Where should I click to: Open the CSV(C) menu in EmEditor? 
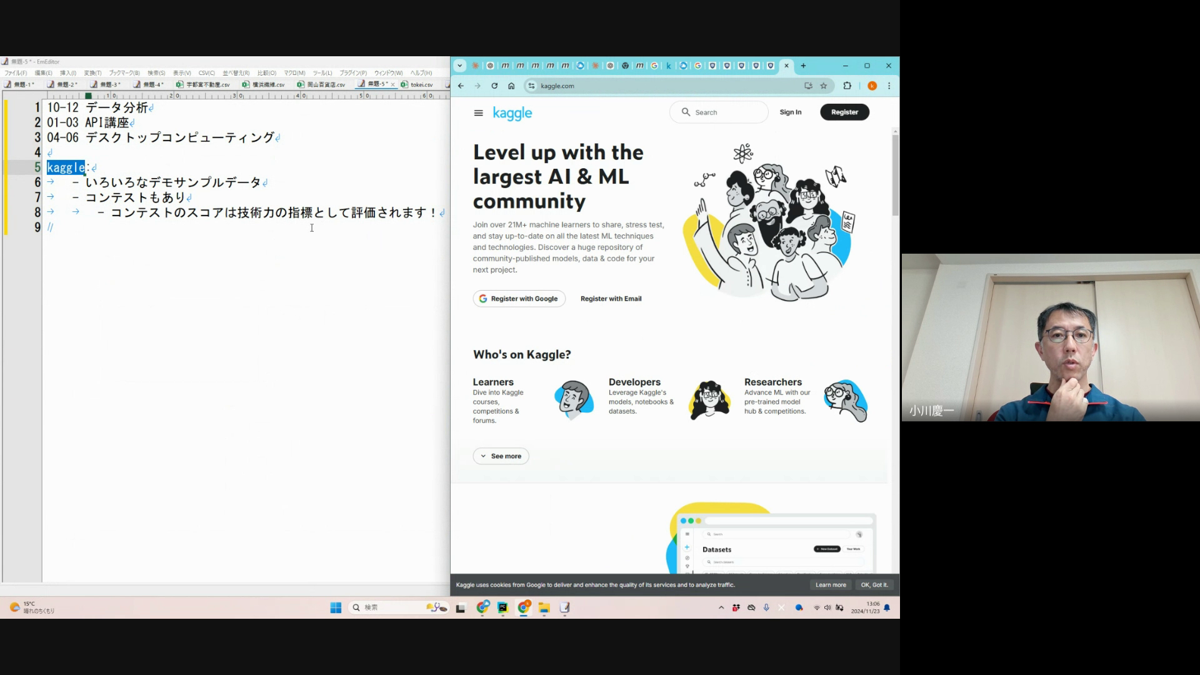pos(206,73)
